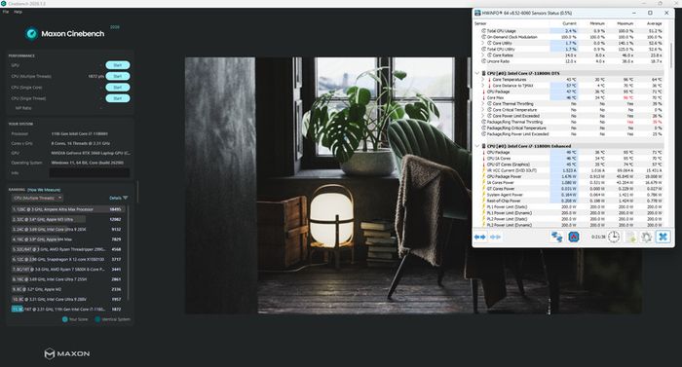This screenshot has width=682, height=367.
Task: Start the CPU (Multiple Threads) benchmark
Action: pos(118,76)
